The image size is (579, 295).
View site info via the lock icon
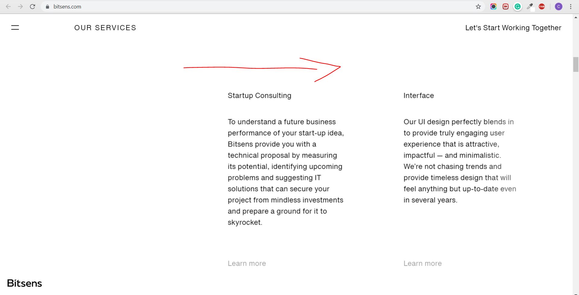pos(47,7)
